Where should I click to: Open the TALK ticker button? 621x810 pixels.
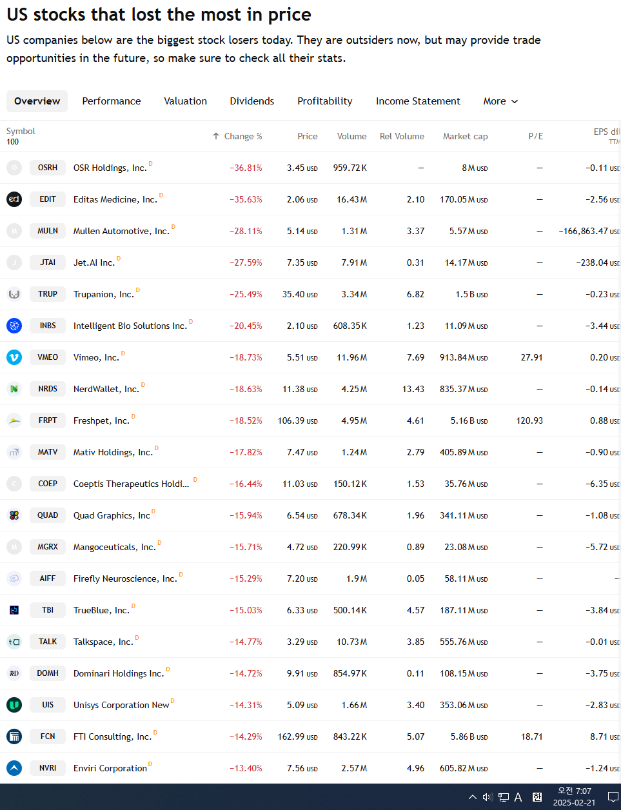pyautogui.click(x=48, y=642)
